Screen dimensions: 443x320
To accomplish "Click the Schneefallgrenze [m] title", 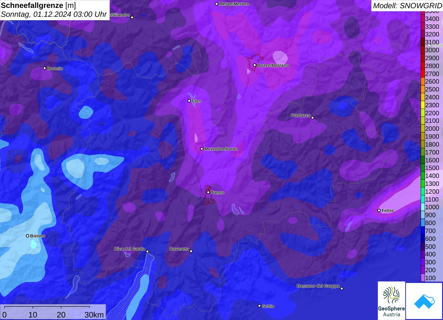I will click(x=38, y=5).
